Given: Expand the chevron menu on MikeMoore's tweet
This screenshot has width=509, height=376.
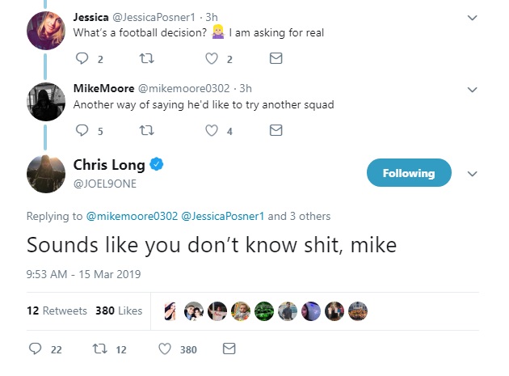Looking at the screenshot, I should pos(473,89).
